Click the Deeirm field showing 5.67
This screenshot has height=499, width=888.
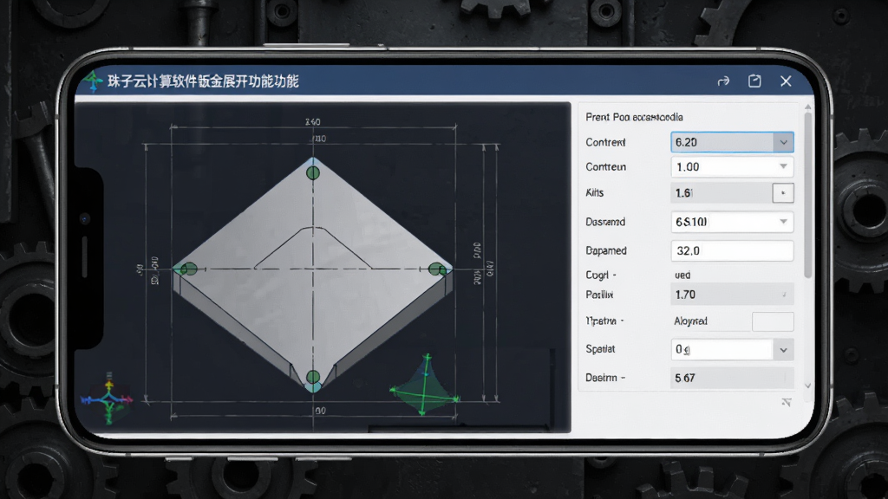tap(732, 378)
